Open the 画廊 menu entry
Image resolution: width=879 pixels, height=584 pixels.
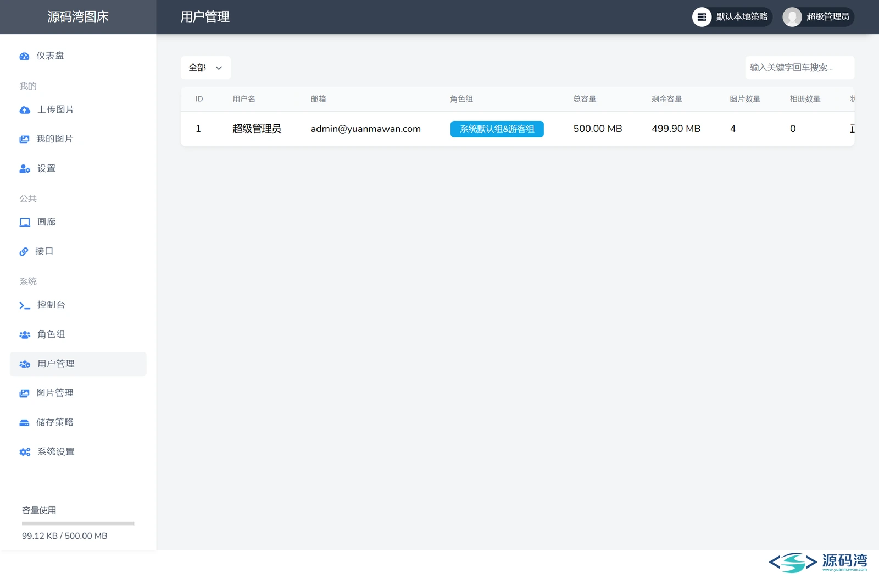[x=78, y=222]
